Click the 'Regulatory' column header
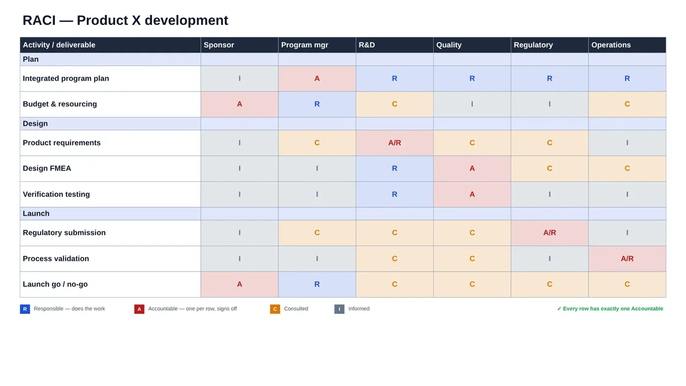Image resolution: width=686 pixels, height=386 pixels. pyautogui.click(x=549, y=45)
